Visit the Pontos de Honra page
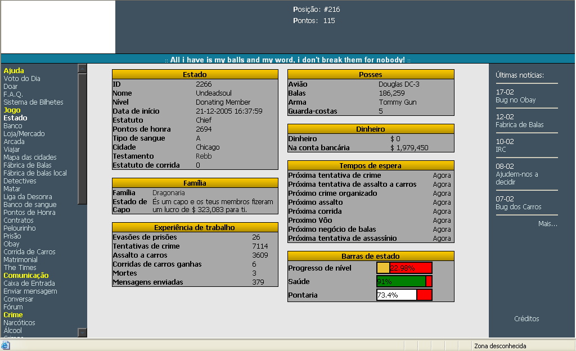The width and height of the screenshot is (576, 351). click(x=29, y=213)
